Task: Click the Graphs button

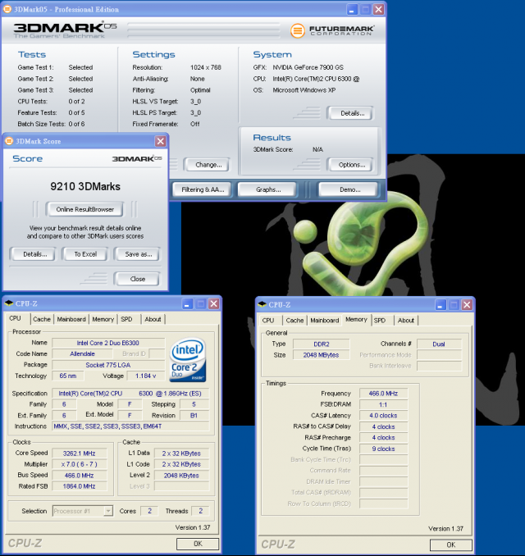Action: pos(267,189)
